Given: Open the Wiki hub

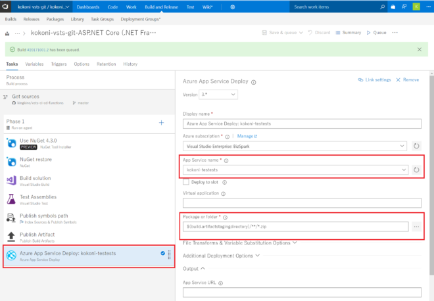Looking at the screenshot, I should (x=207, y=7).
